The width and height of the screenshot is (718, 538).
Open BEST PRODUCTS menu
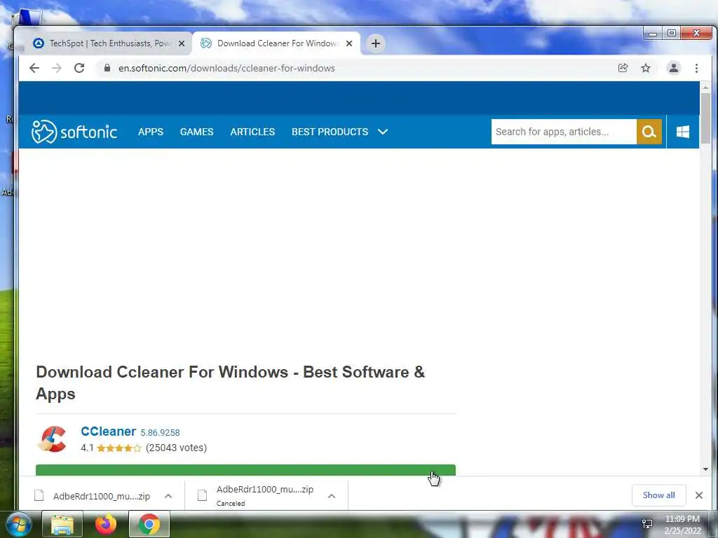click(330, 132)
